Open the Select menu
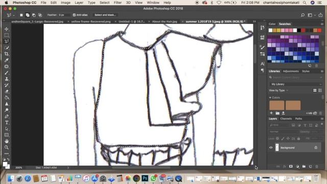 coord(104,3)
